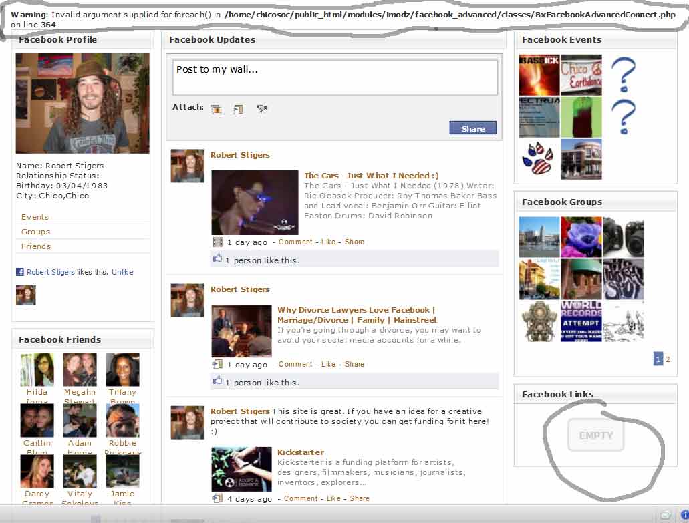Click the attach link icon
Screen dimensions: 689x523
pos(238,109)
